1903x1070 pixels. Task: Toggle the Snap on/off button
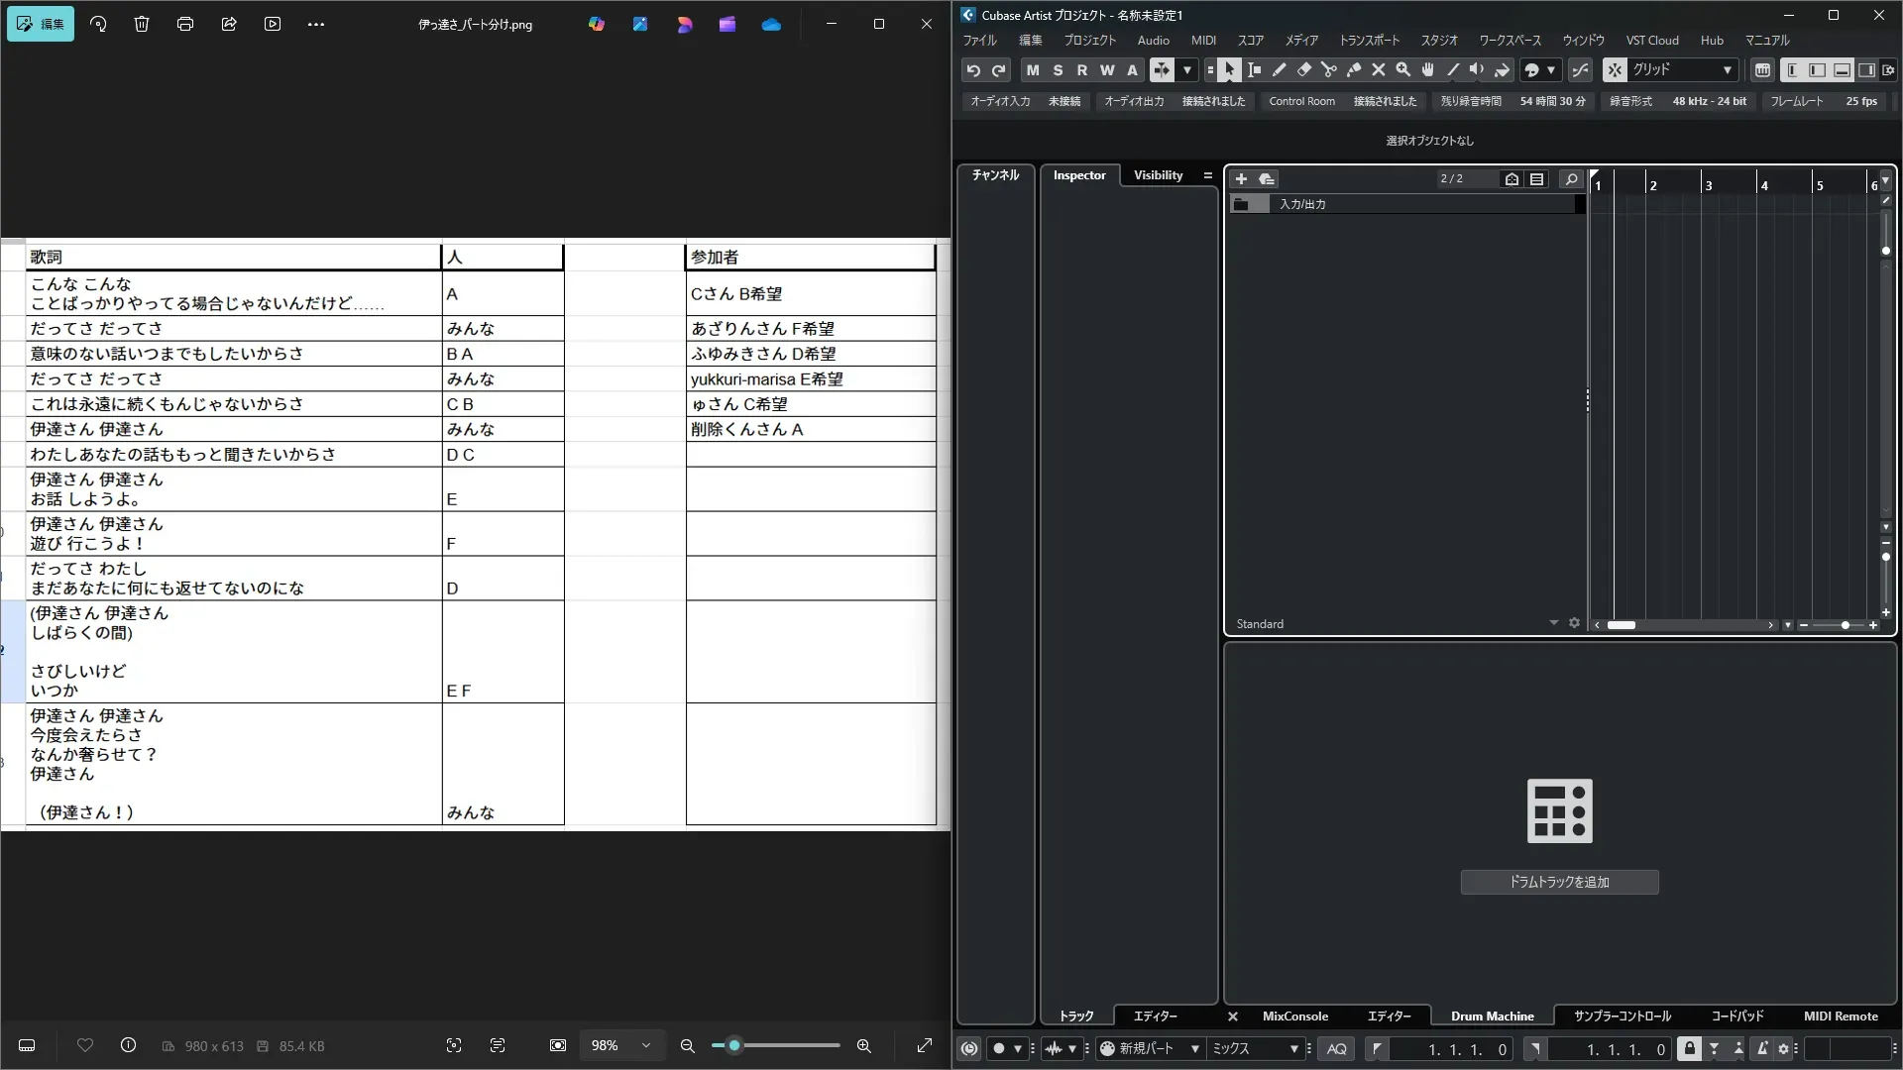1615,70
